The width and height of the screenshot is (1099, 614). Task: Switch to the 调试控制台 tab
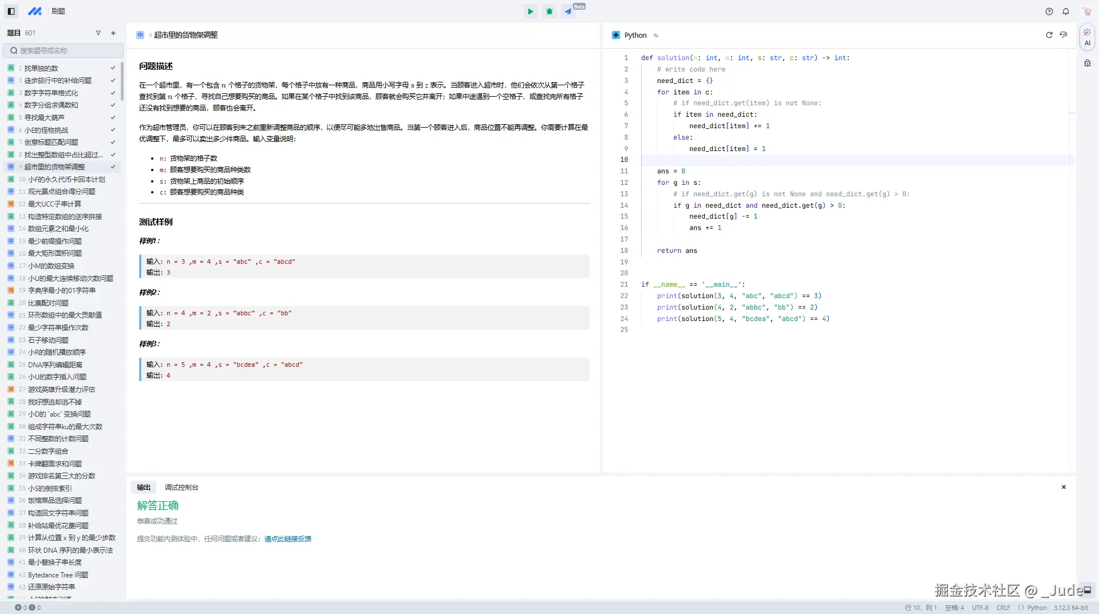click(181, 488)
